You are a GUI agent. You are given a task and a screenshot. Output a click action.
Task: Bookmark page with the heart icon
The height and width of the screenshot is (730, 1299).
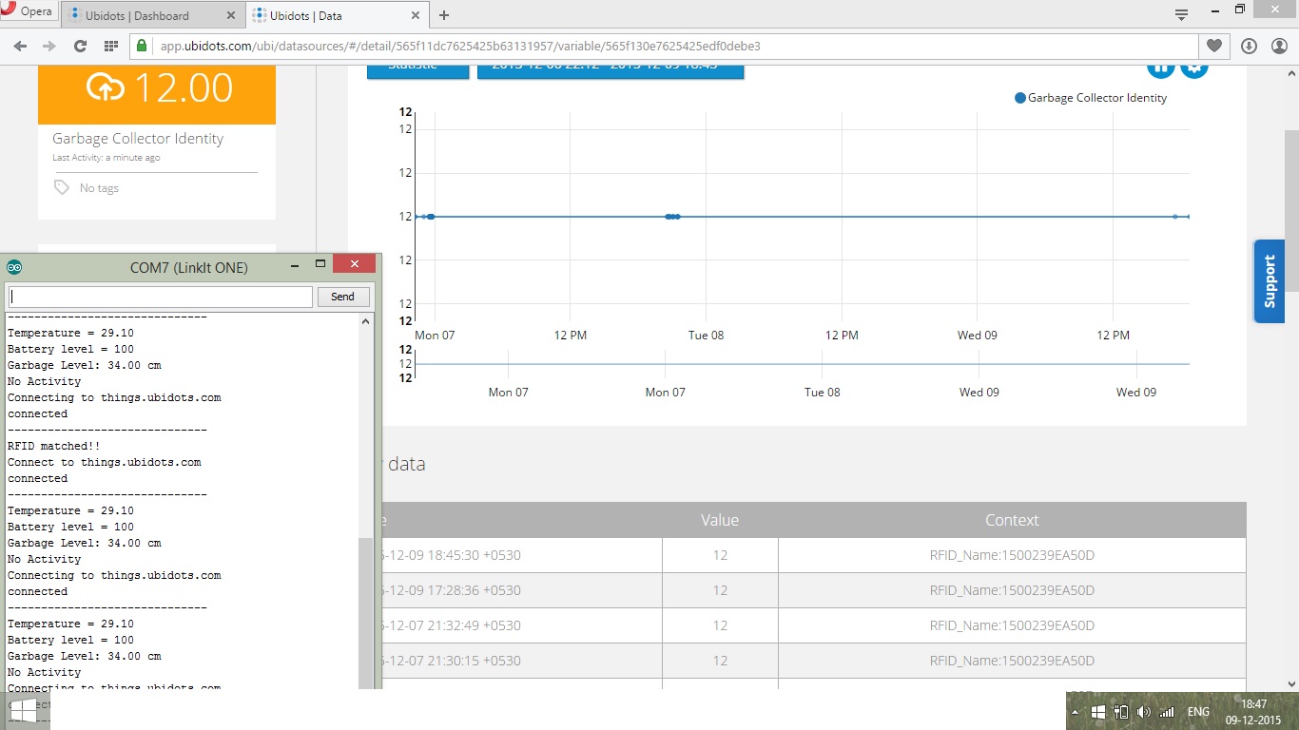(1214, 46)
